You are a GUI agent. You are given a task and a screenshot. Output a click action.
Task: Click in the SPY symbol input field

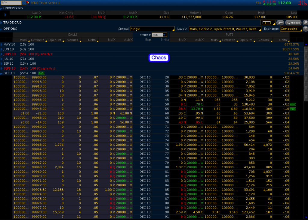(x=11, y=3)
